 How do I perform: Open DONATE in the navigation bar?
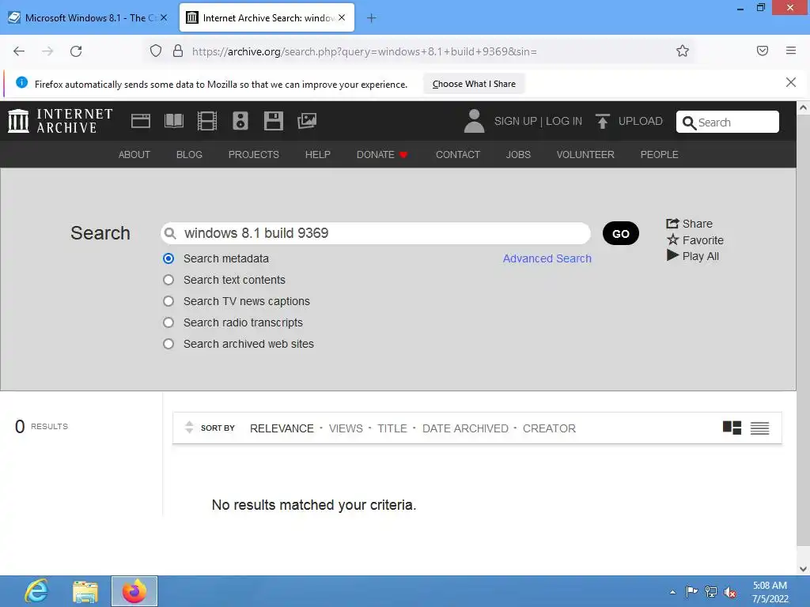[382, 154]
